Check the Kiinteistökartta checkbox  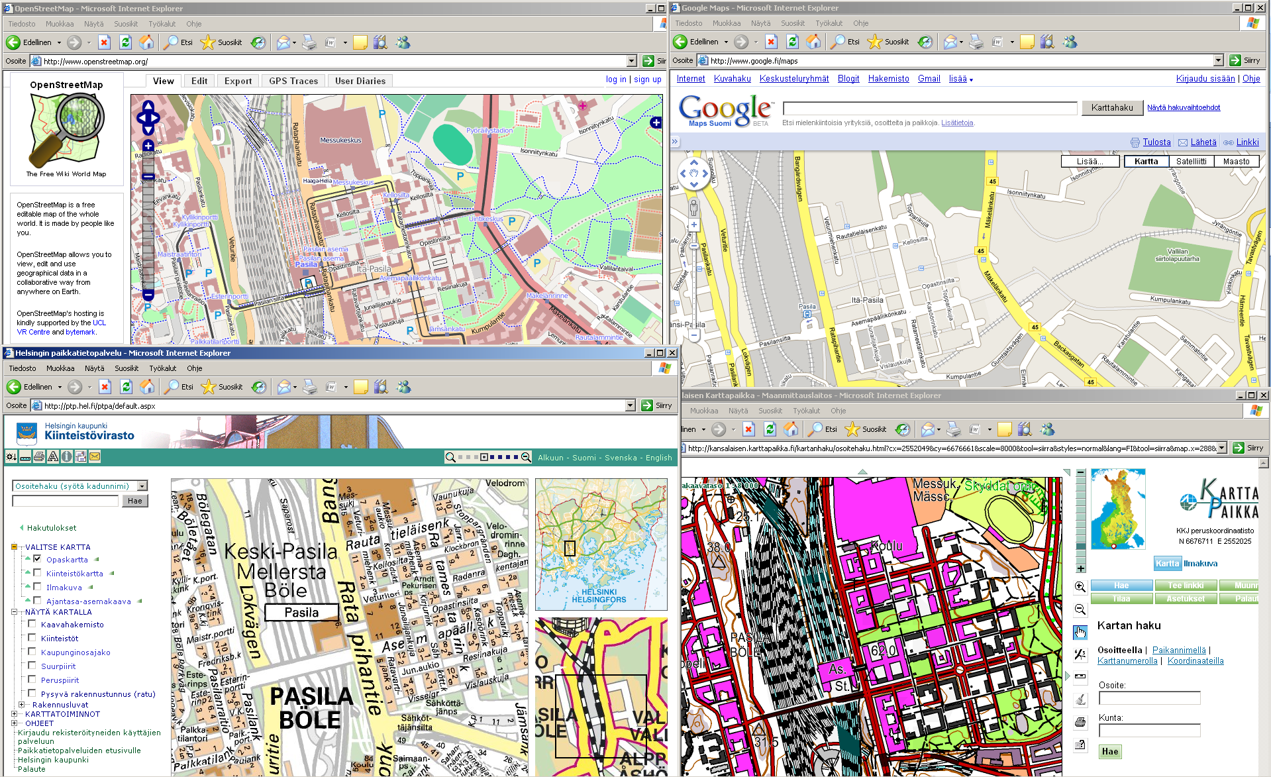click(x=37, y=573)
